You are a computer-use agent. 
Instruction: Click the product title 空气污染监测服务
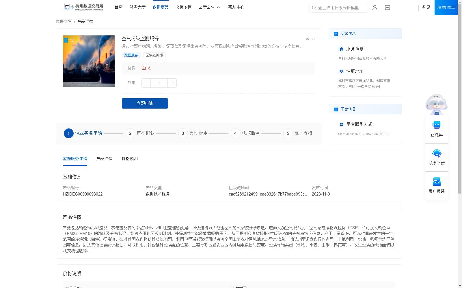click(140, 39)
